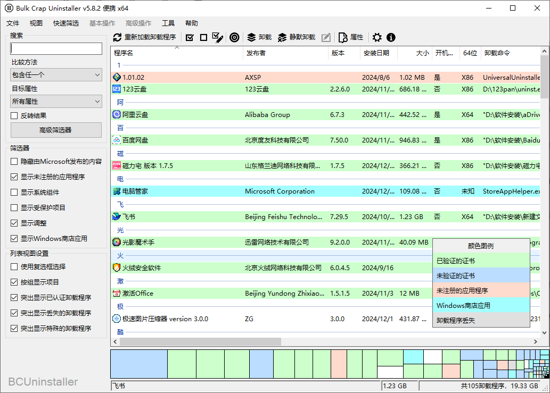
Task: Sort by 发布者 column header
Action: [285, 53]
